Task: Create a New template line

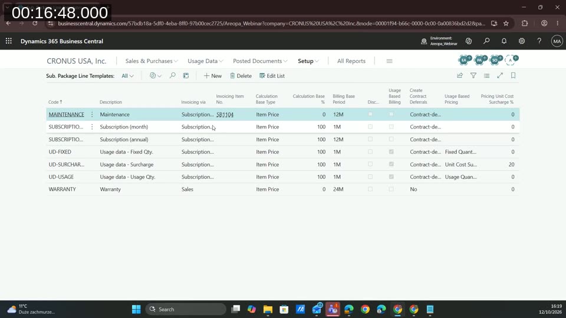Action: (x=213, y=76)
